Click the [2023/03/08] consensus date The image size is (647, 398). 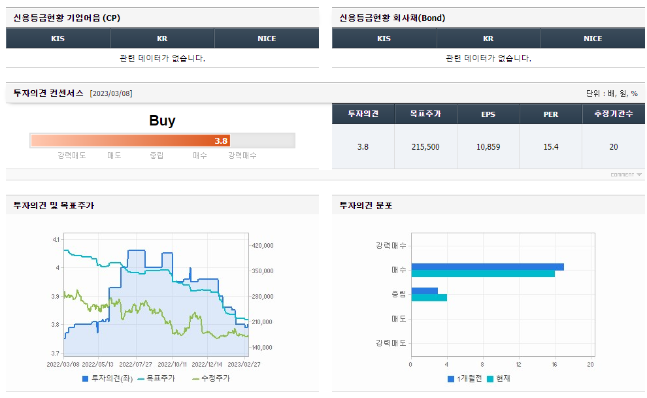click(x=111, y=93)
